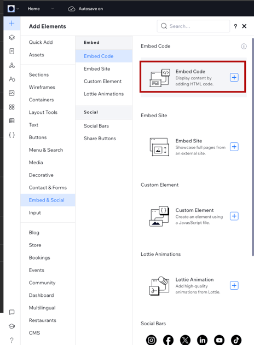
Task: Add the Lottie Animation with plus button
Action: tap(234, 285)
